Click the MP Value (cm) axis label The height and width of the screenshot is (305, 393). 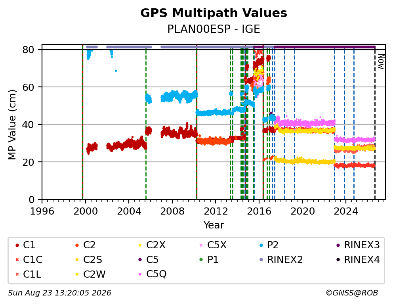tap(12, 125)
